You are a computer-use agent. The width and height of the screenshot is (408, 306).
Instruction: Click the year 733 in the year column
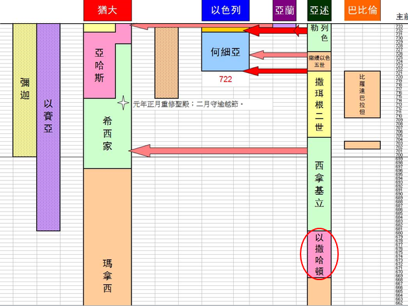tap(399, 26)
